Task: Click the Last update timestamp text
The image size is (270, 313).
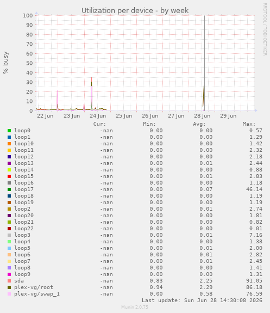Action: click(202, 300)
